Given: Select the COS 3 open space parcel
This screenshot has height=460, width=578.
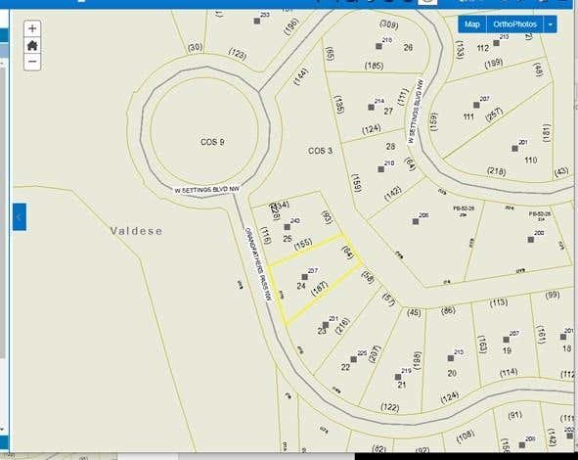Looking at the screenshot, I should click(x=320, y=151).
